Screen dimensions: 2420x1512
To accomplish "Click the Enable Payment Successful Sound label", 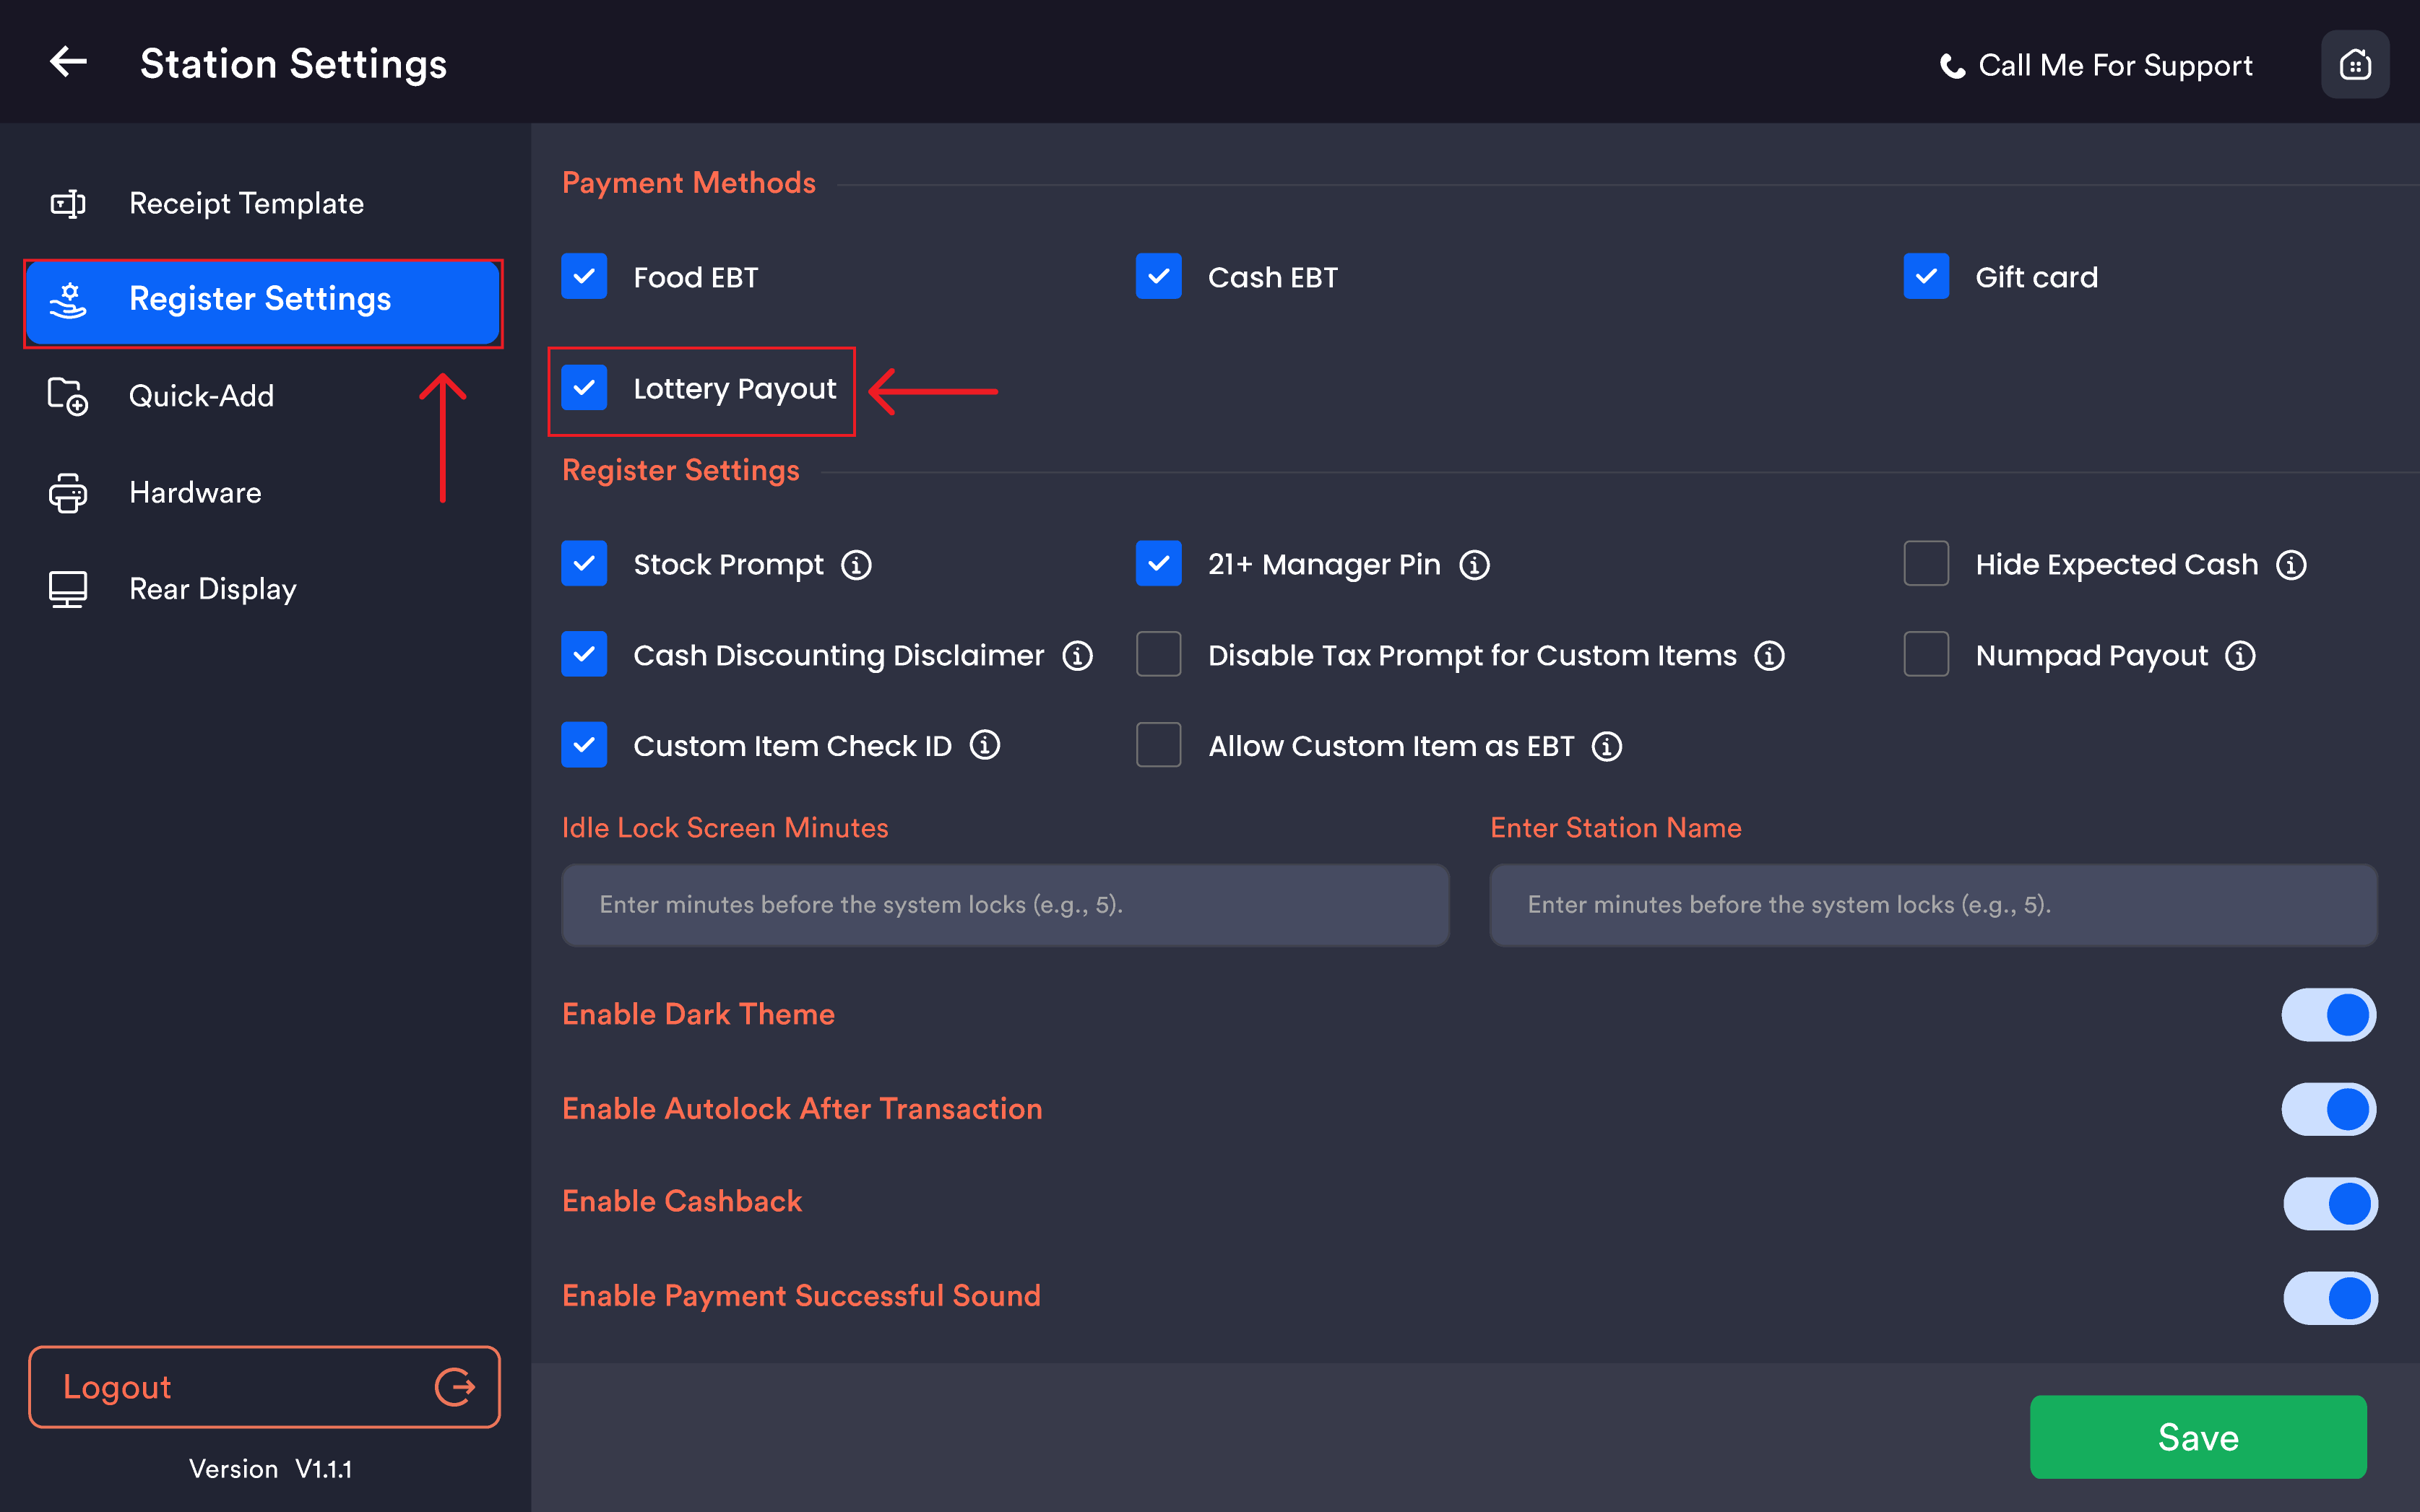I will click(x=801, y=1296).
